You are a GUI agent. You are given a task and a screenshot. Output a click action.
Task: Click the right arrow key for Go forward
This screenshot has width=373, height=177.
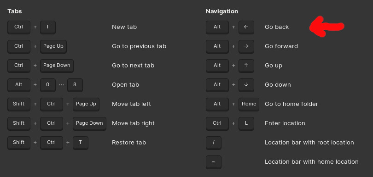pos(246,46)
